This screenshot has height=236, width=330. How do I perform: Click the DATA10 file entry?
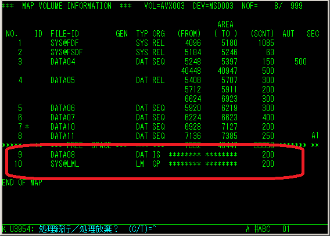point(63,127)
